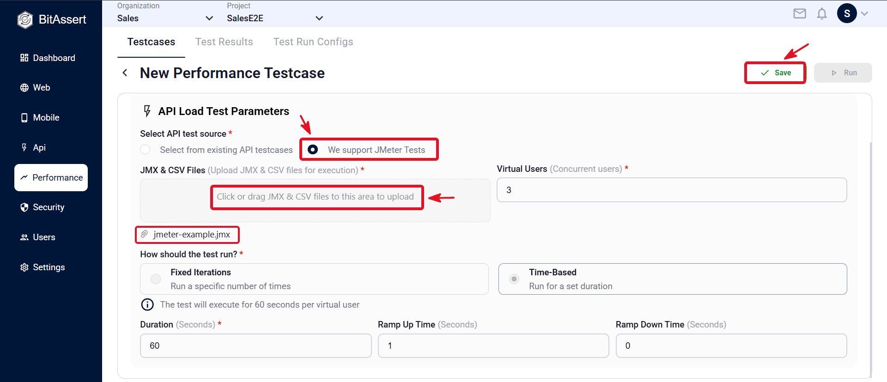Click the BitAssert logo icon
The height and width of the screenshot is (382, 887).
[25, 19]
